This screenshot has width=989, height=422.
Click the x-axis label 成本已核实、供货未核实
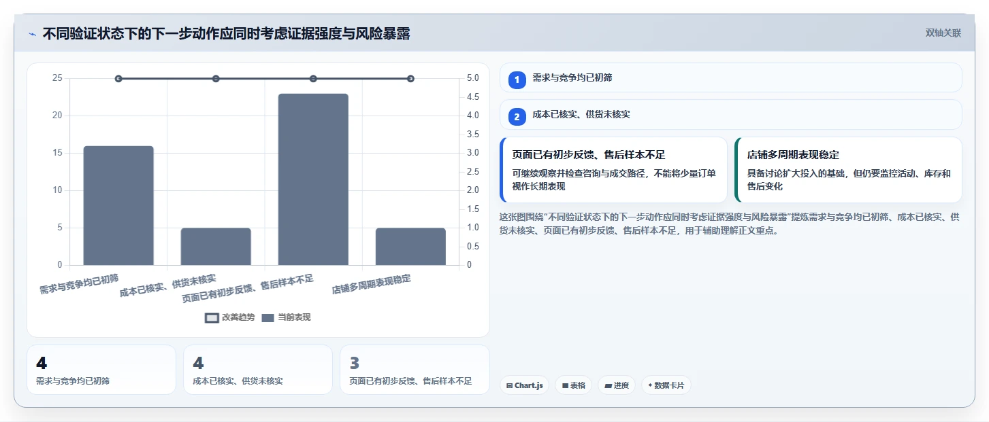(x=168, y=286)
